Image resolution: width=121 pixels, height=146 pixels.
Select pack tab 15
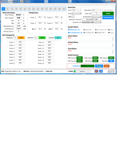pyautogui.click(x=64, y=9)
